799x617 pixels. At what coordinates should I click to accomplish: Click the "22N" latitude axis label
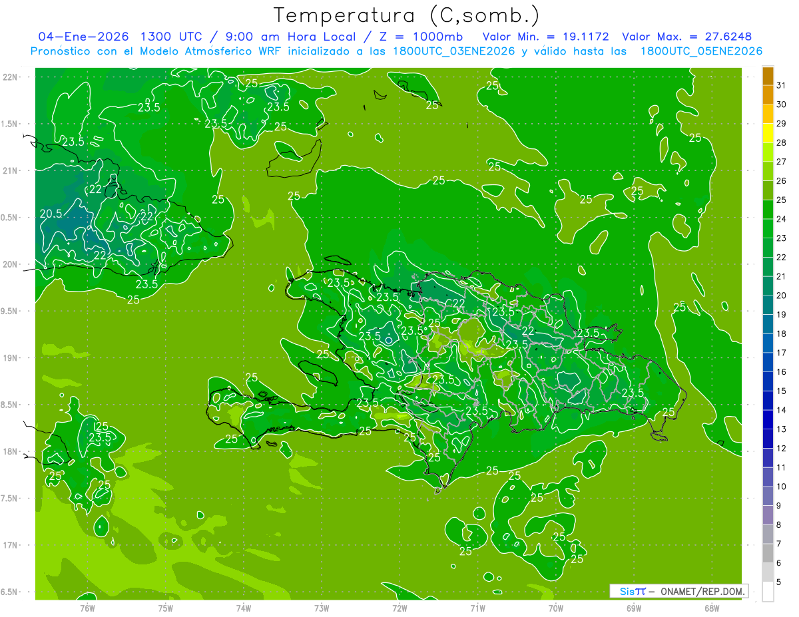[10, 77]
